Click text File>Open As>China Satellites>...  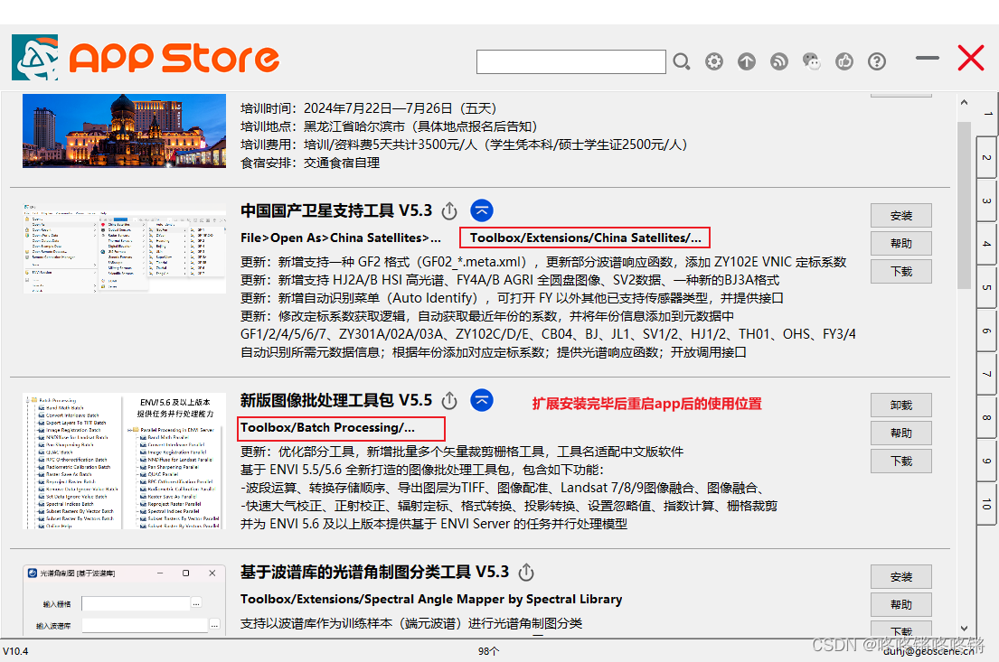point(340,238)
